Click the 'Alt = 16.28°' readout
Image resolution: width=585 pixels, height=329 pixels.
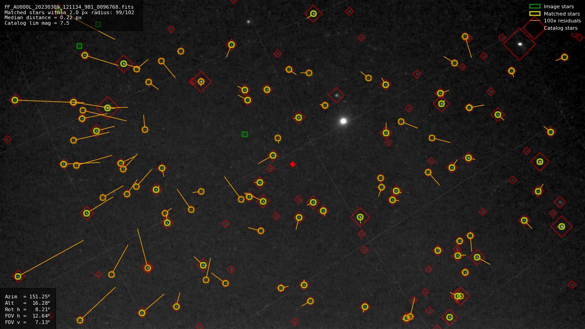pos(27,303)
